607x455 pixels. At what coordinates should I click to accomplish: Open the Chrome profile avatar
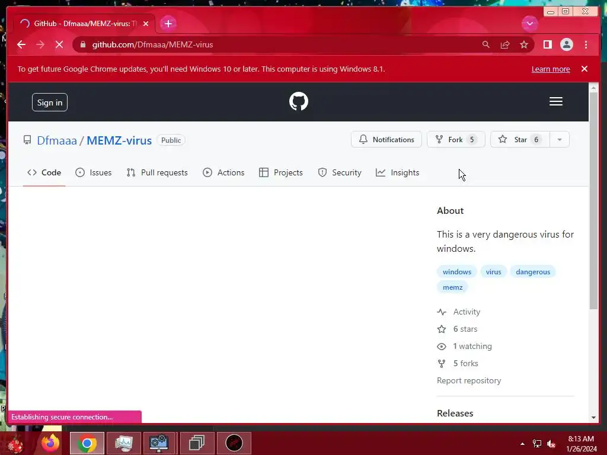[567, 44]
